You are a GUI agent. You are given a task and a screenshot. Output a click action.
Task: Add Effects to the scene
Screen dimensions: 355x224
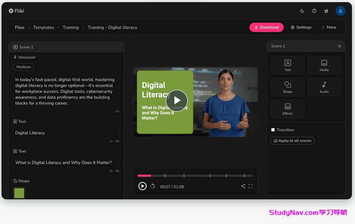coord(287,109)
